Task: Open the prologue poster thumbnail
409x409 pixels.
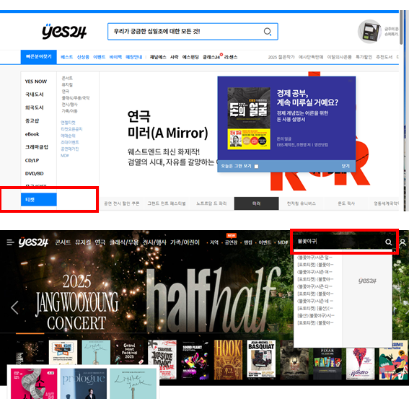Action: (84, 384)
